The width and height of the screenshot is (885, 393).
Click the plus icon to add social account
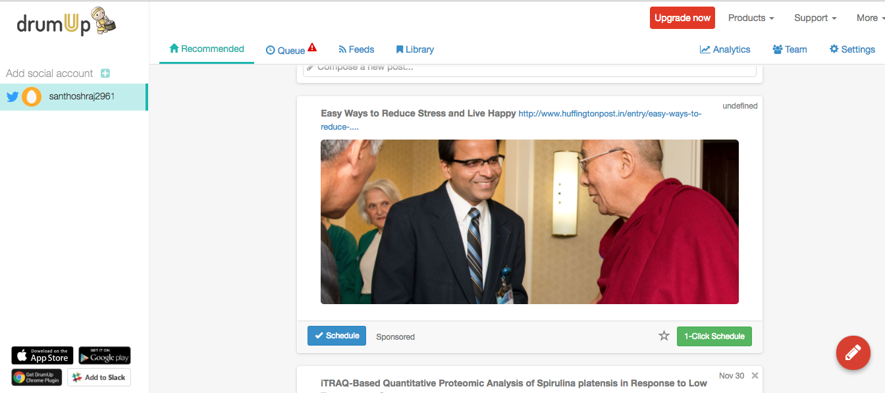click(x=105, y=74)
